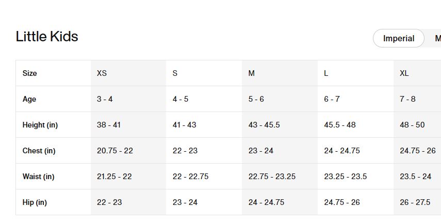The image size is (441, 223).
Task: Click the S waist cell 22 - 22.75
Action: click(190, 177)
